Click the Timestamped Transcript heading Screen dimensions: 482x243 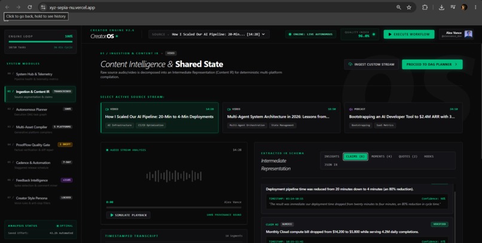coord(132,236)
